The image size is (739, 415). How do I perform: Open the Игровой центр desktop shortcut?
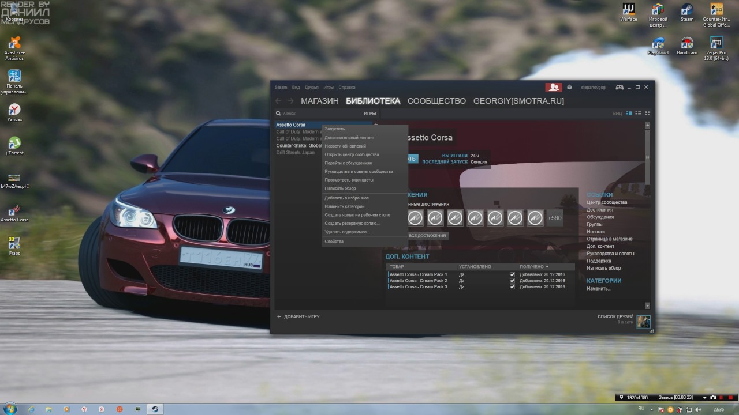coord(658,15)
